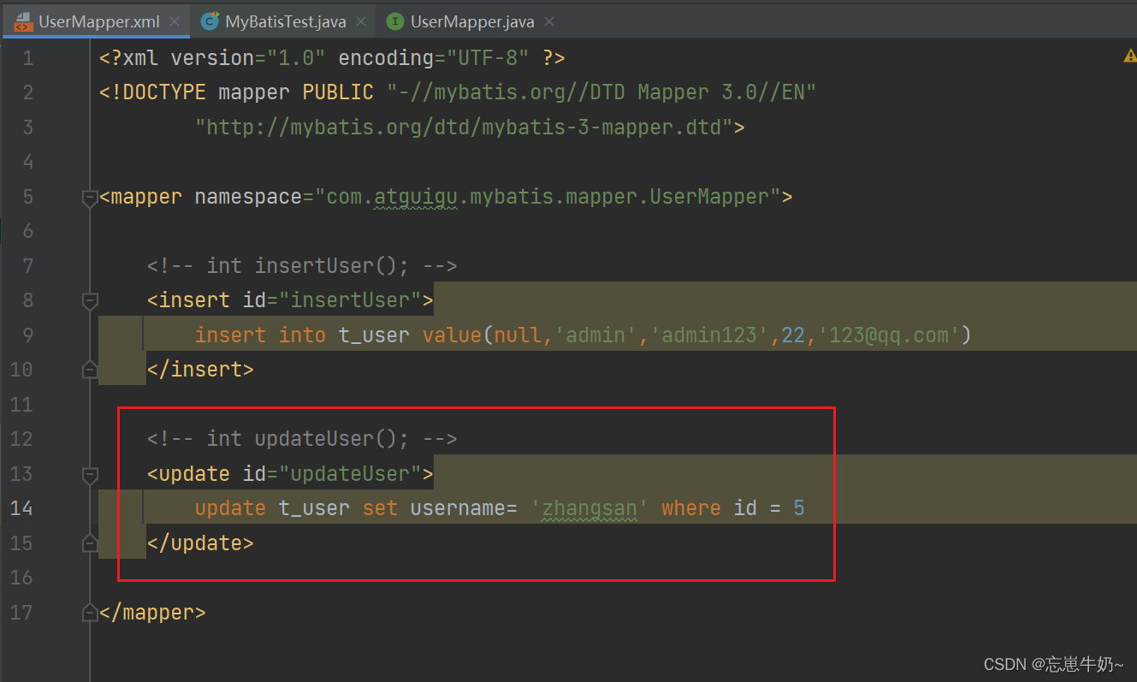The width and height of the screenshot is (1137, 682).
Task: Click the id value "updateUser"
Action: point(351,474)
